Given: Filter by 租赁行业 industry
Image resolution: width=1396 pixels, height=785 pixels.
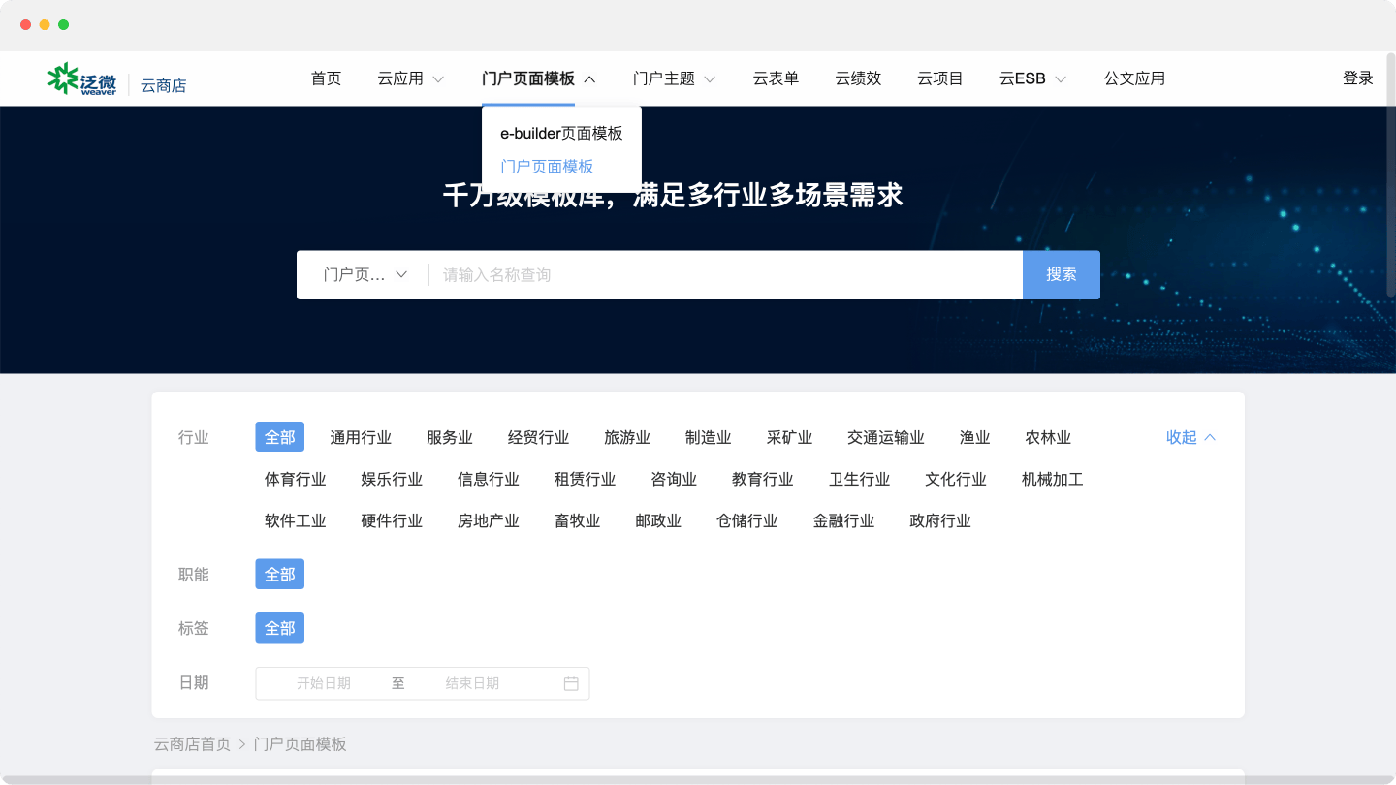Looking at the screenshot, I should 586,480.
